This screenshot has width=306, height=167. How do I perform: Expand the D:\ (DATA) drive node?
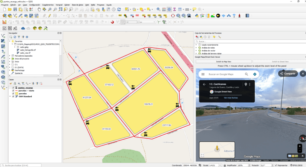pyautogui.click(x=10, y=67)
